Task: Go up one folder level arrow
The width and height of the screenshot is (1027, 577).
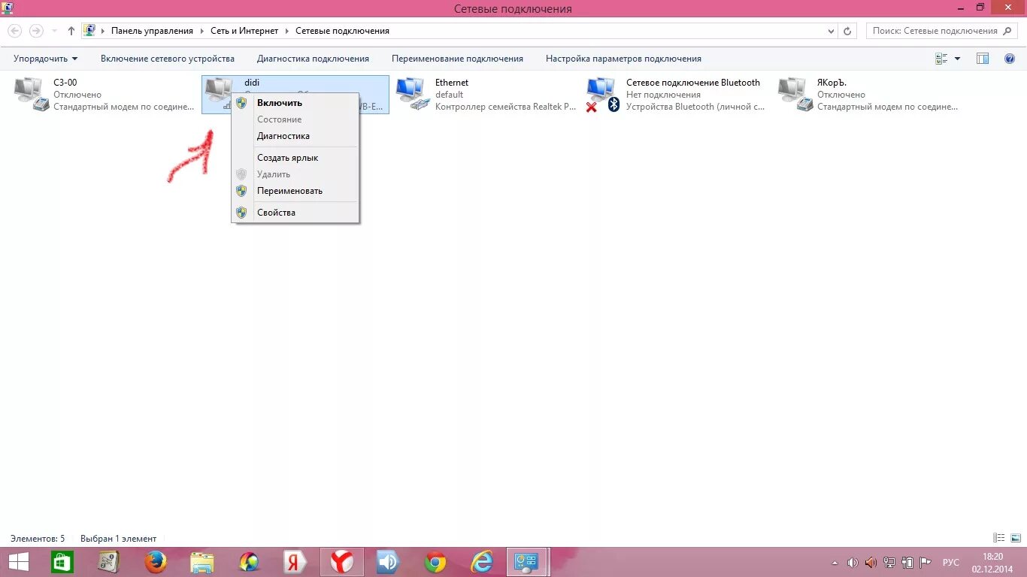Action: pyautogui.click(x=71, y=31)
